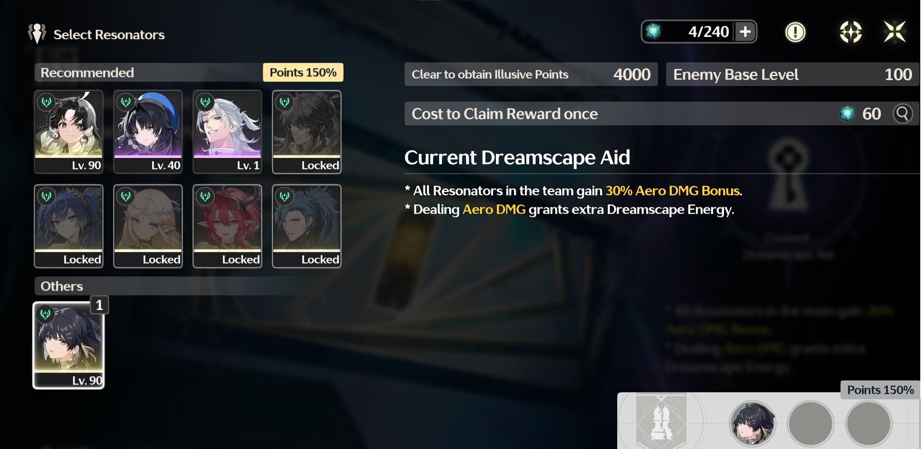Click the locked blue twin-tail resonator

coord(69,226)
